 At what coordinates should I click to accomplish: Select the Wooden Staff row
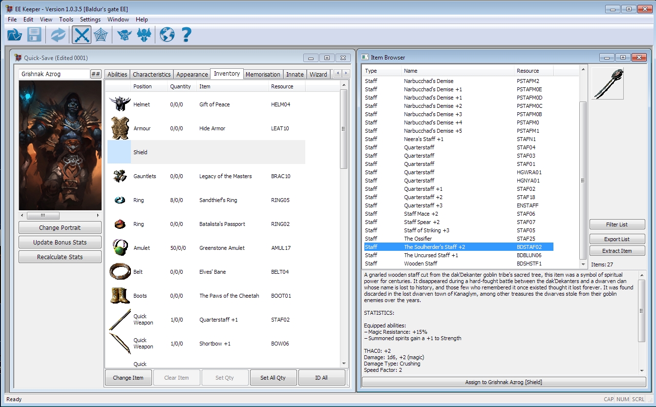tap(457, 264)
